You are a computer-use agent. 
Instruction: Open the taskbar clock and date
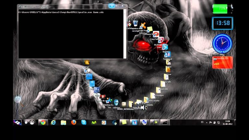pyautogui.click(x=228, y=122)
